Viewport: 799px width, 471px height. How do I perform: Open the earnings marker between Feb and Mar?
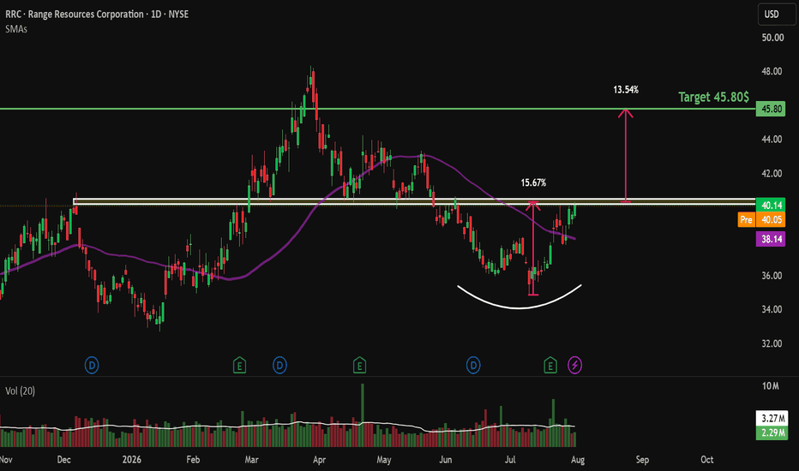click(239, 365)
